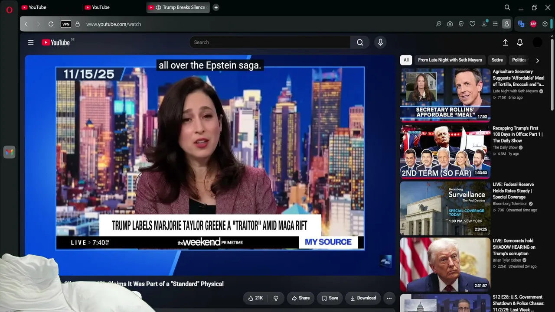
Task: Click the Download button under the video
Action: tap(363, 298)
